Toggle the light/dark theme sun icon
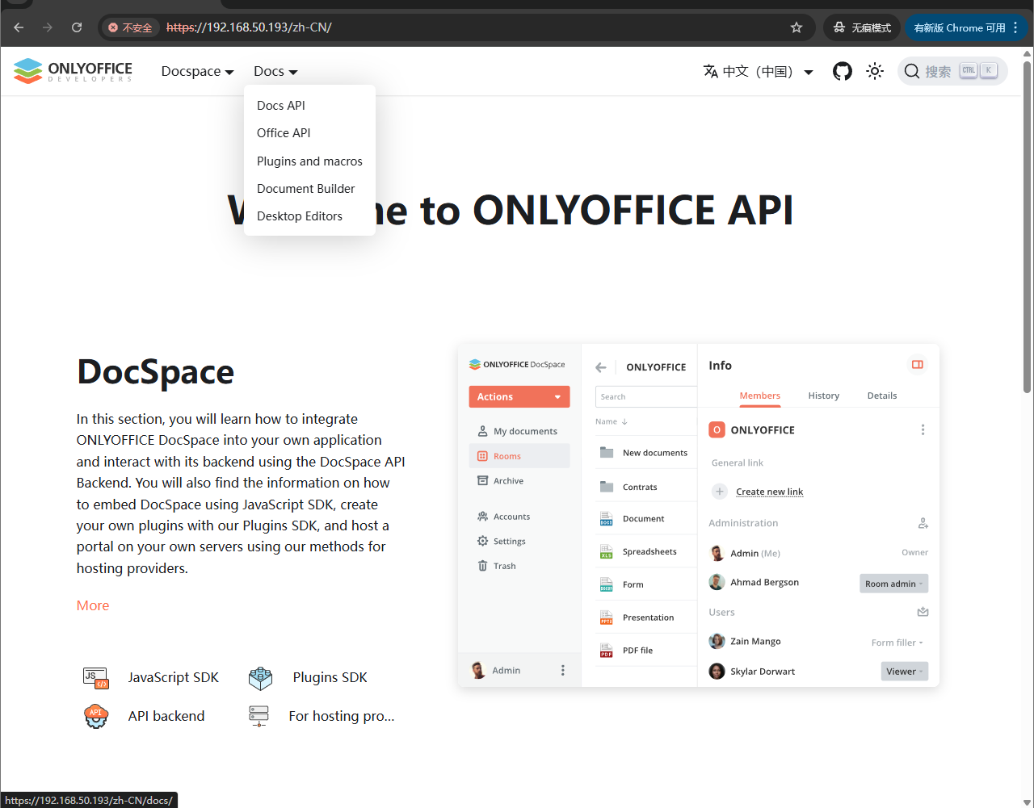 coord(875,71)
